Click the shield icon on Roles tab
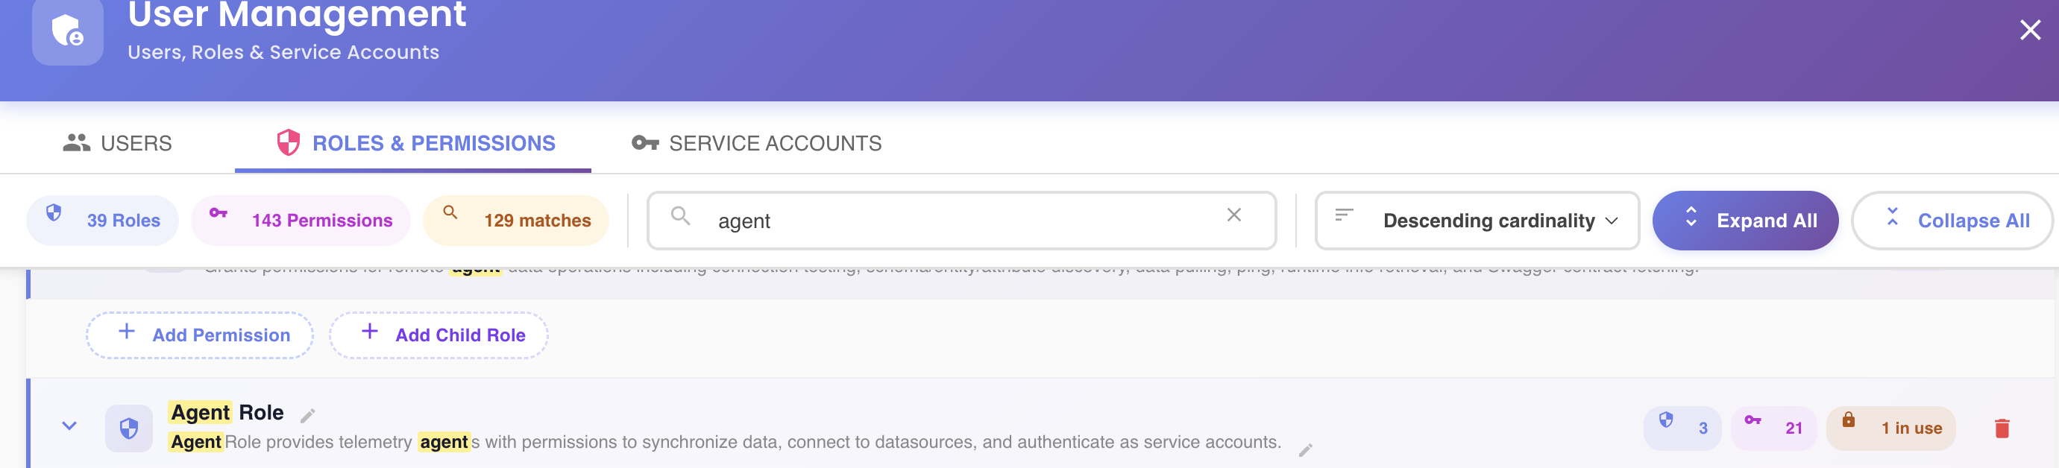This screenshot has height=468, width=2059. (x=288, y=143)
